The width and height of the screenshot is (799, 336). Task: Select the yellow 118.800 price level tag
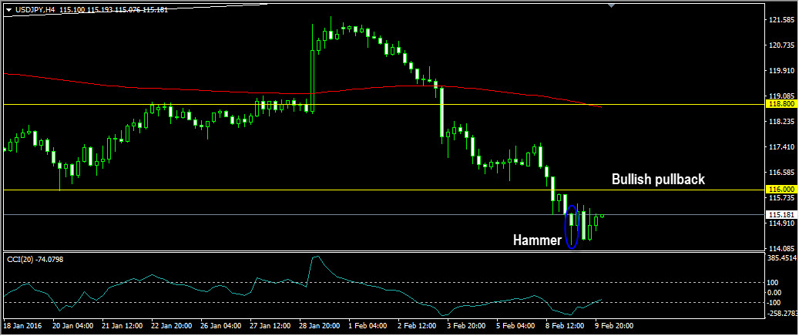coord(780,104)
